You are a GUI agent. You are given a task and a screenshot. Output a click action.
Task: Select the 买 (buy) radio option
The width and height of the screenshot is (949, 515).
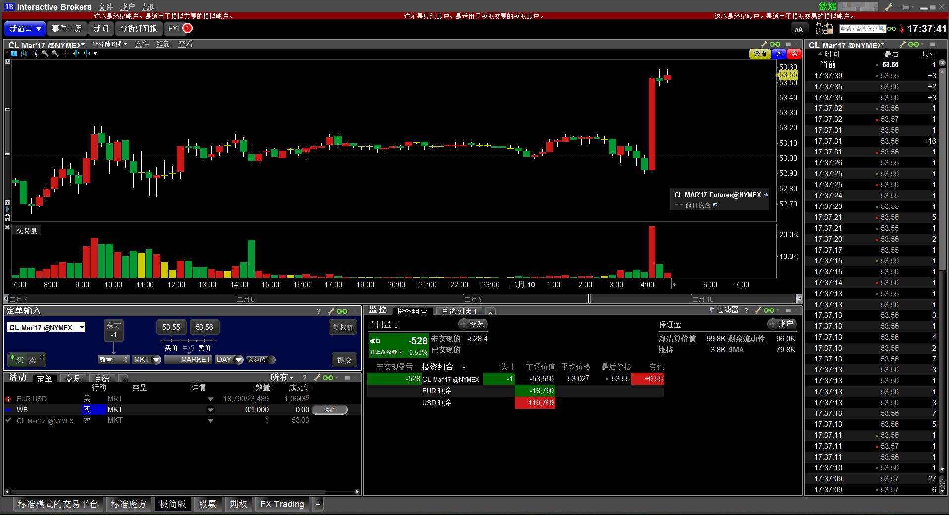pyautogui.click(x=13, y=357)
